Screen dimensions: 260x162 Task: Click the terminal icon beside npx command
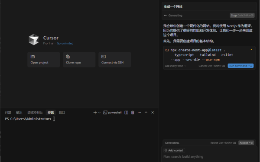click(167, 50)
